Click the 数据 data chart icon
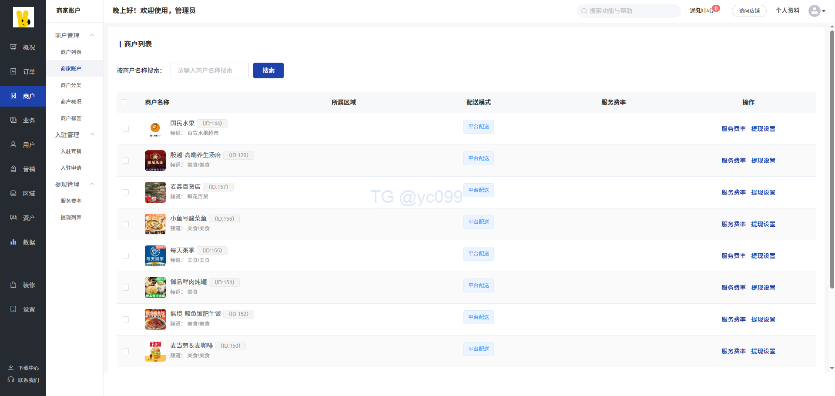This screenshot has height=396, width=835. click(x=13, y=242)
